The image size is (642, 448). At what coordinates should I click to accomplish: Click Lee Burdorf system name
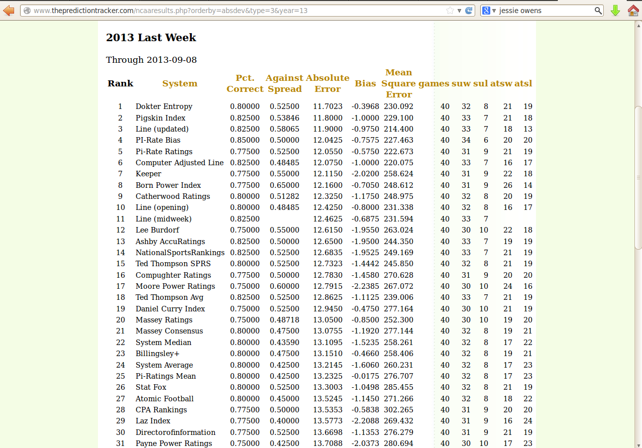click(157, 230)
